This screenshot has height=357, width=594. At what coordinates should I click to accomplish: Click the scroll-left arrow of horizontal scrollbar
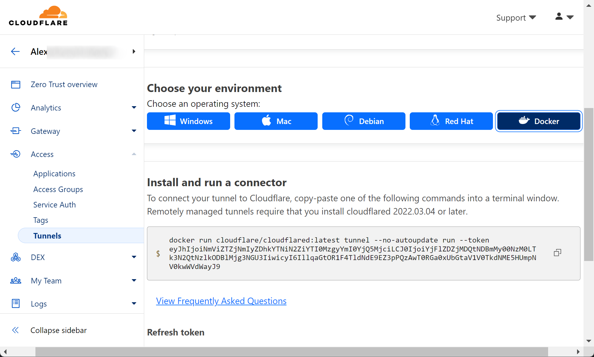click(5, 352)
